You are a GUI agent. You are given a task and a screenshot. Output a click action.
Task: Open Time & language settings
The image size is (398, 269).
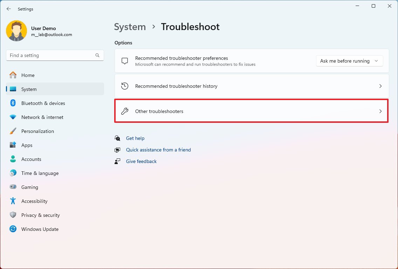[40, 173]
